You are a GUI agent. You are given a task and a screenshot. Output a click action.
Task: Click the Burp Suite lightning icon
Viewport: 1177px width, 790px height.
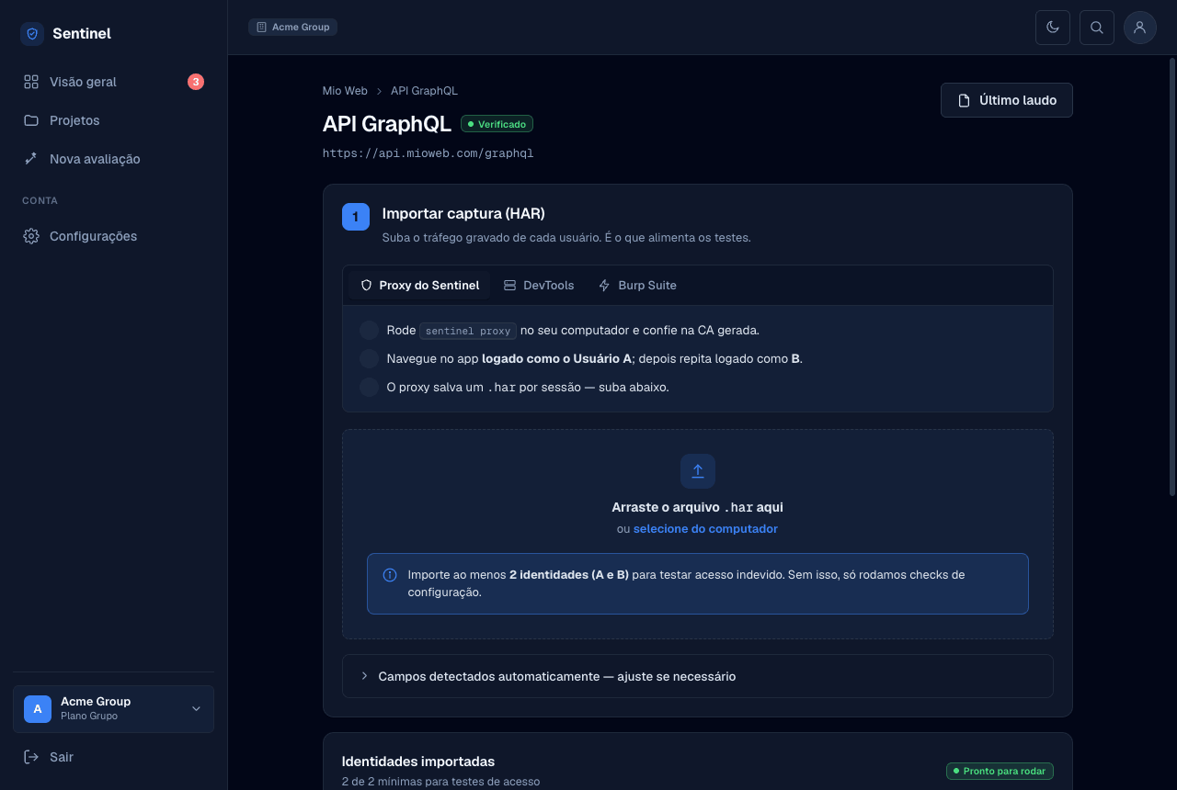coord(604,286)
